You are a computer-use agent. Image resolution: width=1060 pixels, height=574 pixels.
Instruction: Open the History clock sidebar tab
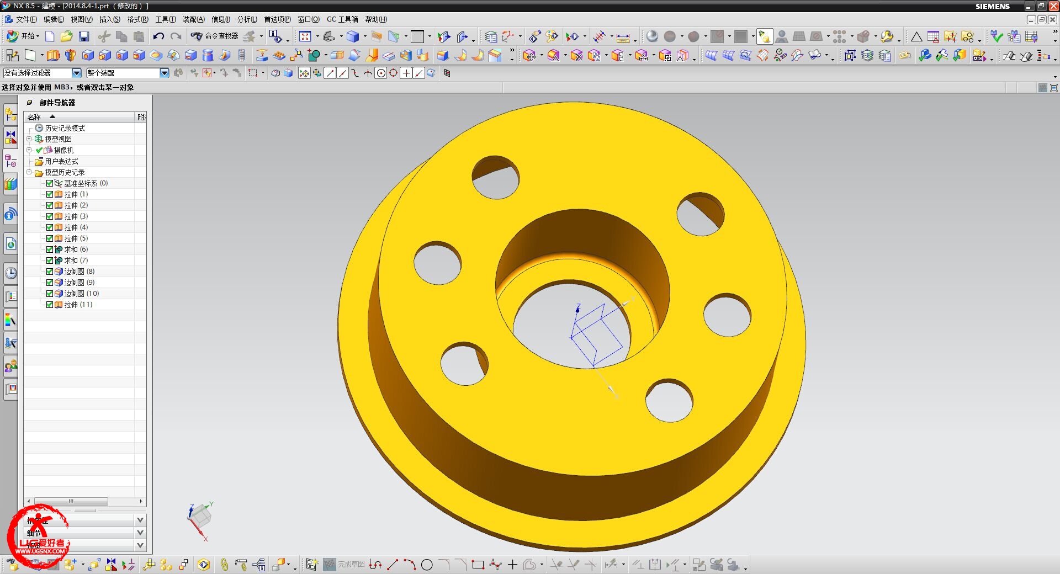tap(11, 273)
